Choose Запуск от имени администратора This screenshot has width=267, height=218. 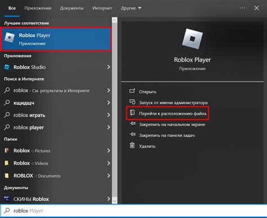tap(173, 103)
